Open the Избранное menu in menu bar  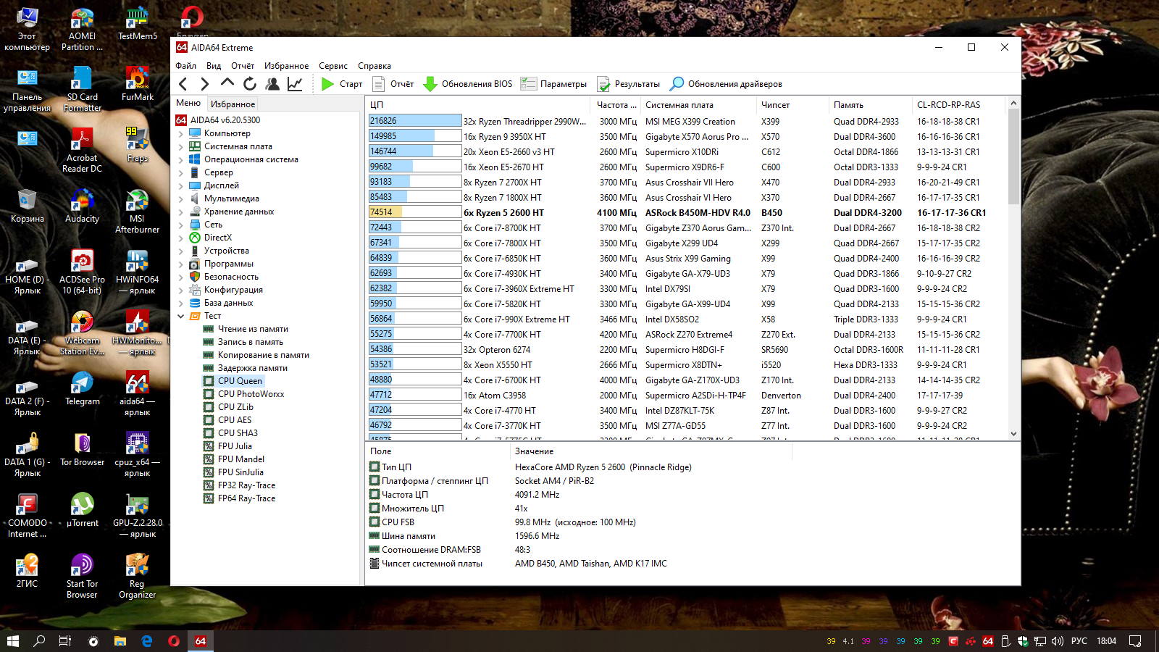(286, 66)
